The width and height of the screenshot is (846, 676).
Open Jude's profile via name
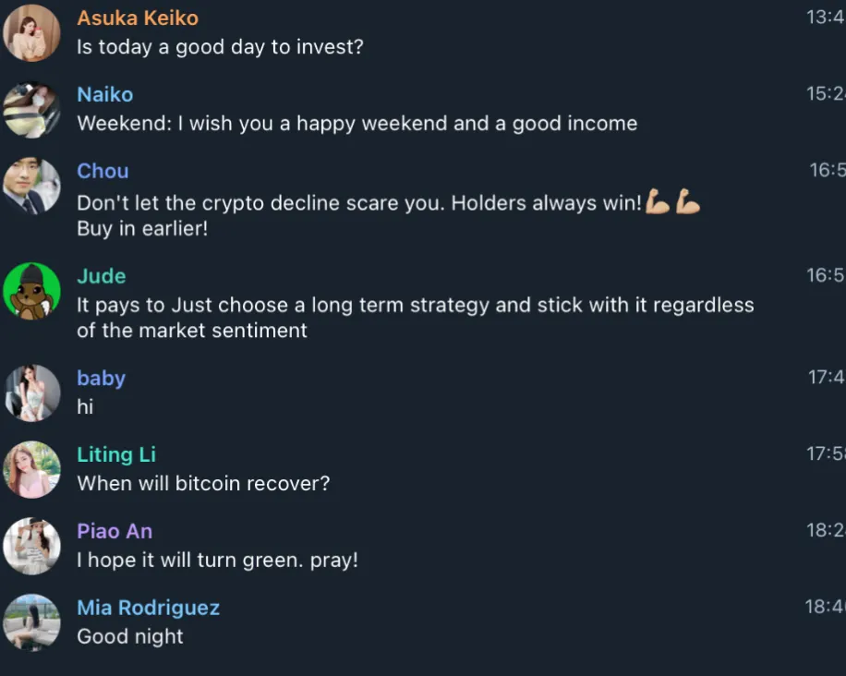(102, 276)
